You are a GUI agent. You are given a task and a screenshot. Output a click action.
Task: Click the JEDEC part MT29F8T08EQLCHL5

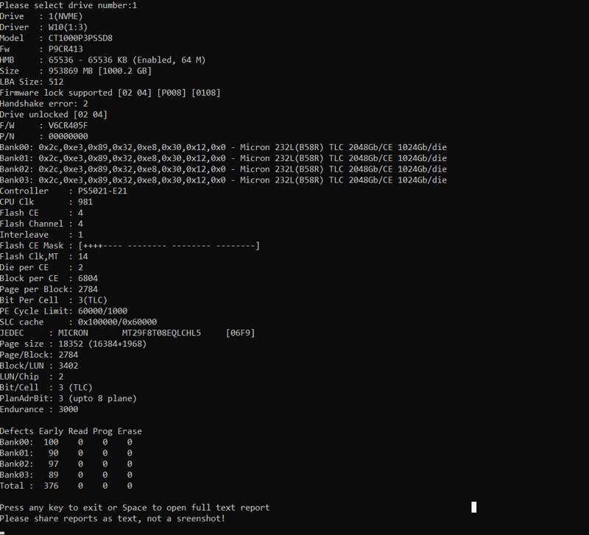pyautogui.click(x=161, y=333)
